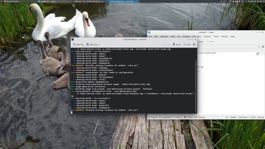Click Redo in Kate toolbar
The image size is (265, 149).
point(210,42)
